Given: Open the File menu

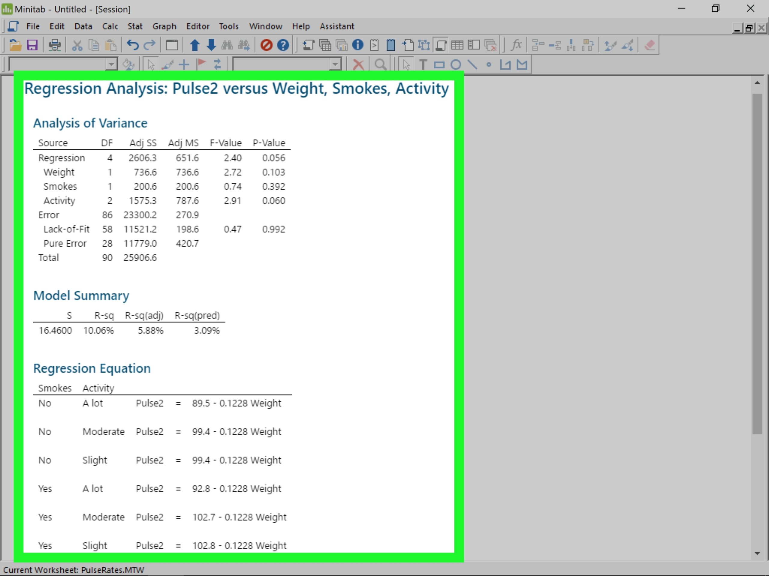Looking at the screenshot, I should [x=33, y=26].
